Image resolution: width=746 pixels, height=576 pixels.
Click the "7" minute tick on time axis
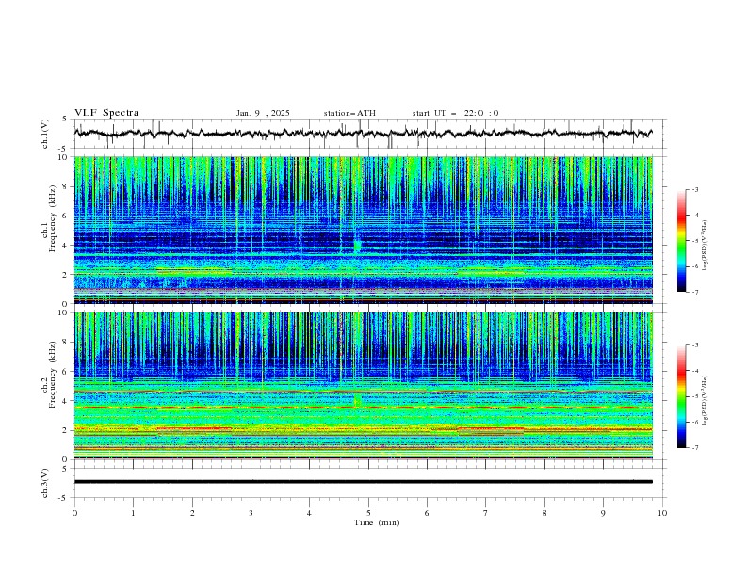point(486,513)
